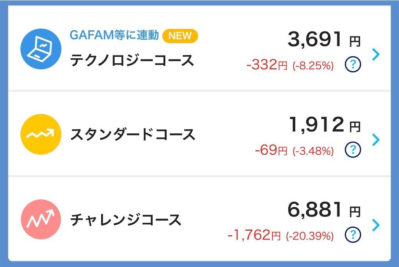Select the yellow trending chart icon
Viewport: 399px width, 267px height.
41,134
